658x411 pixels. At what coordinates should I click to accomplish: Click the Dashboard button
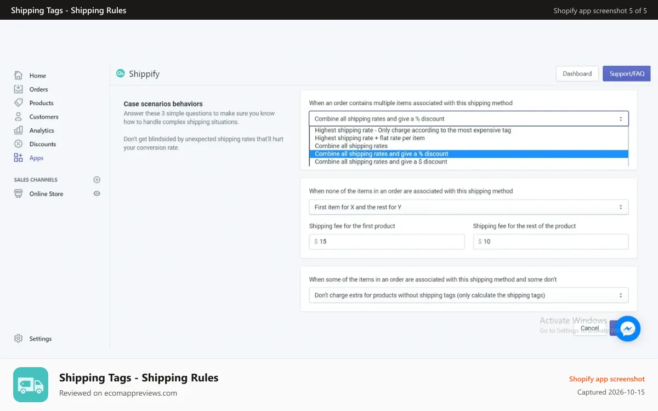click(577, 73)
